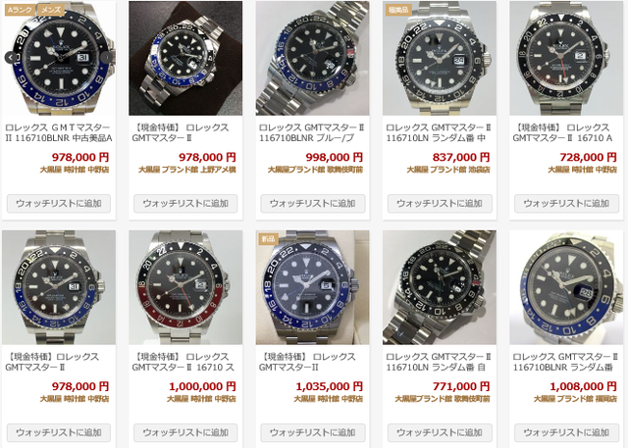Add the 998,000円 watch to watchlist

(313, 204)
